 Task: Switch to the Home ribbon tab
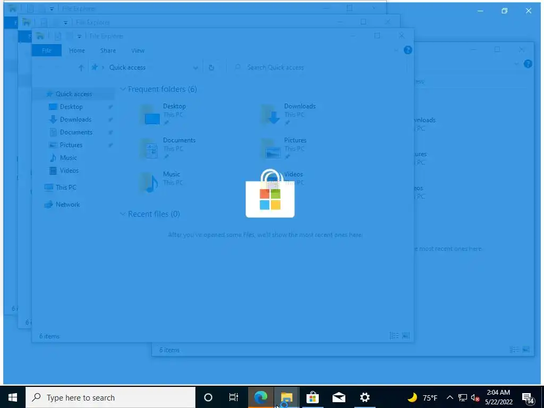point(76,50)
